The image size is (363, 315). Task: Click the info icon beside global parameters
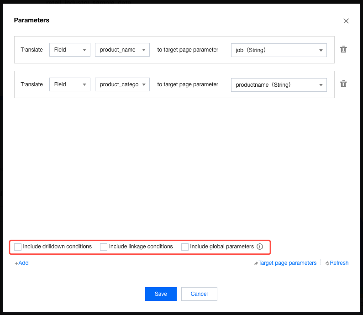point(260,247)
